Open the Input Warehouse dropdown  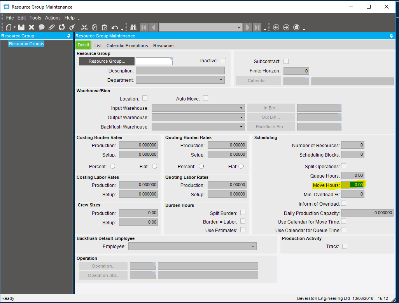241,108
